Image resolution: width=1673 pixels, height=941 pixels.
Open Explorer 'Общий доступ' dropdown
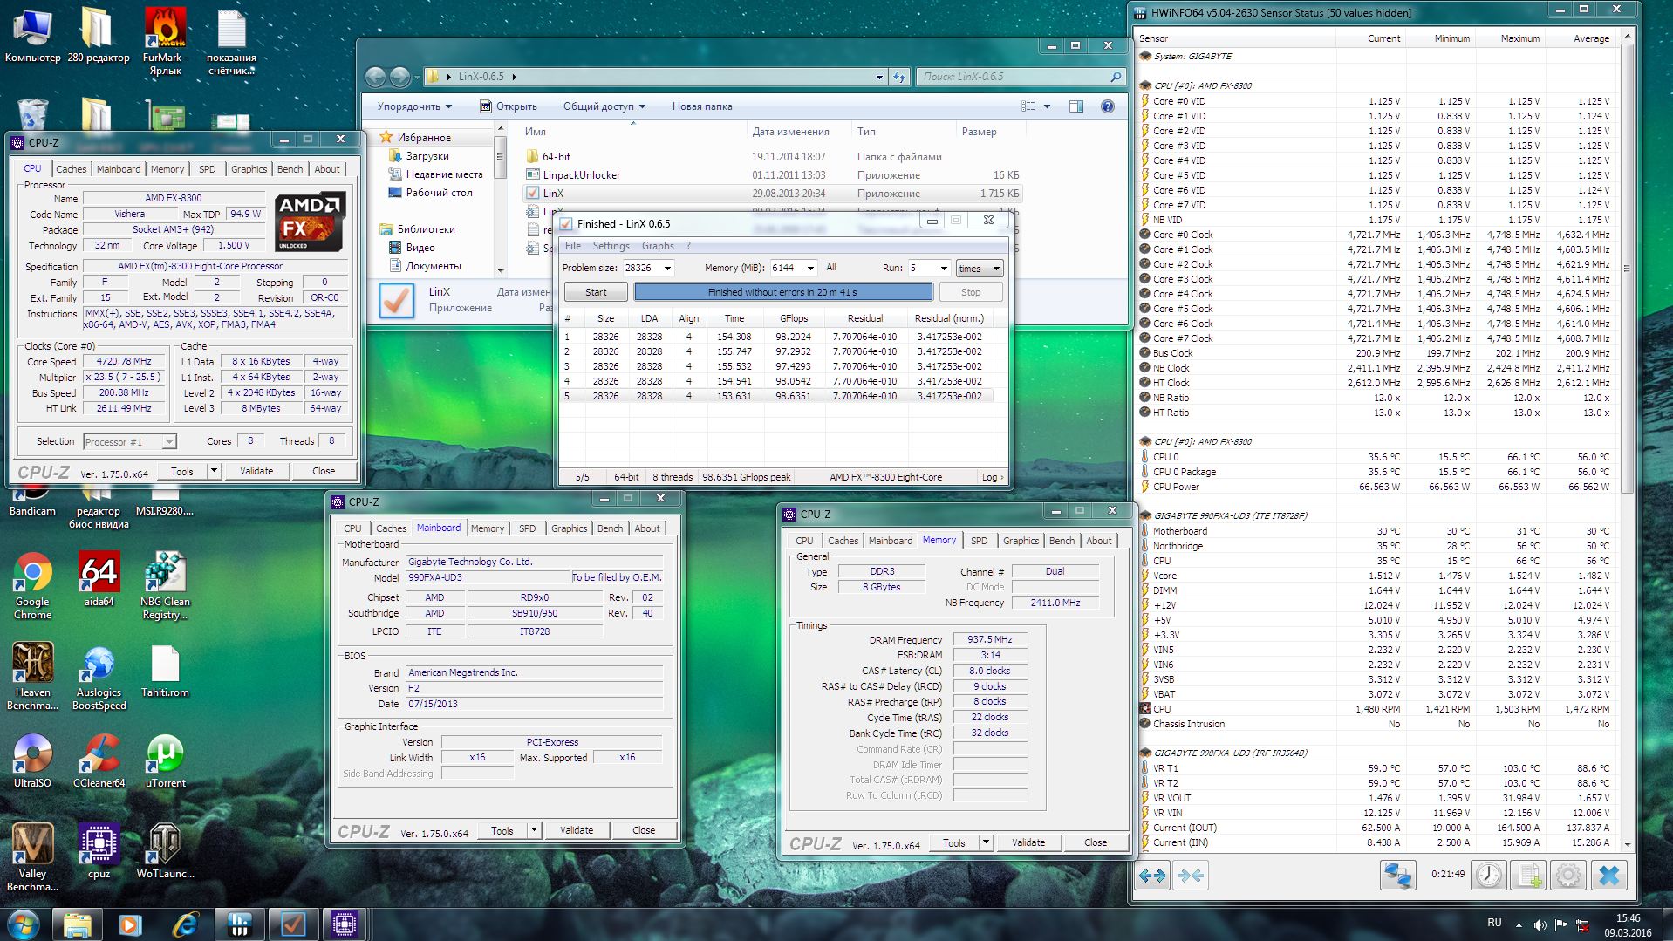[x=604, y=106]
